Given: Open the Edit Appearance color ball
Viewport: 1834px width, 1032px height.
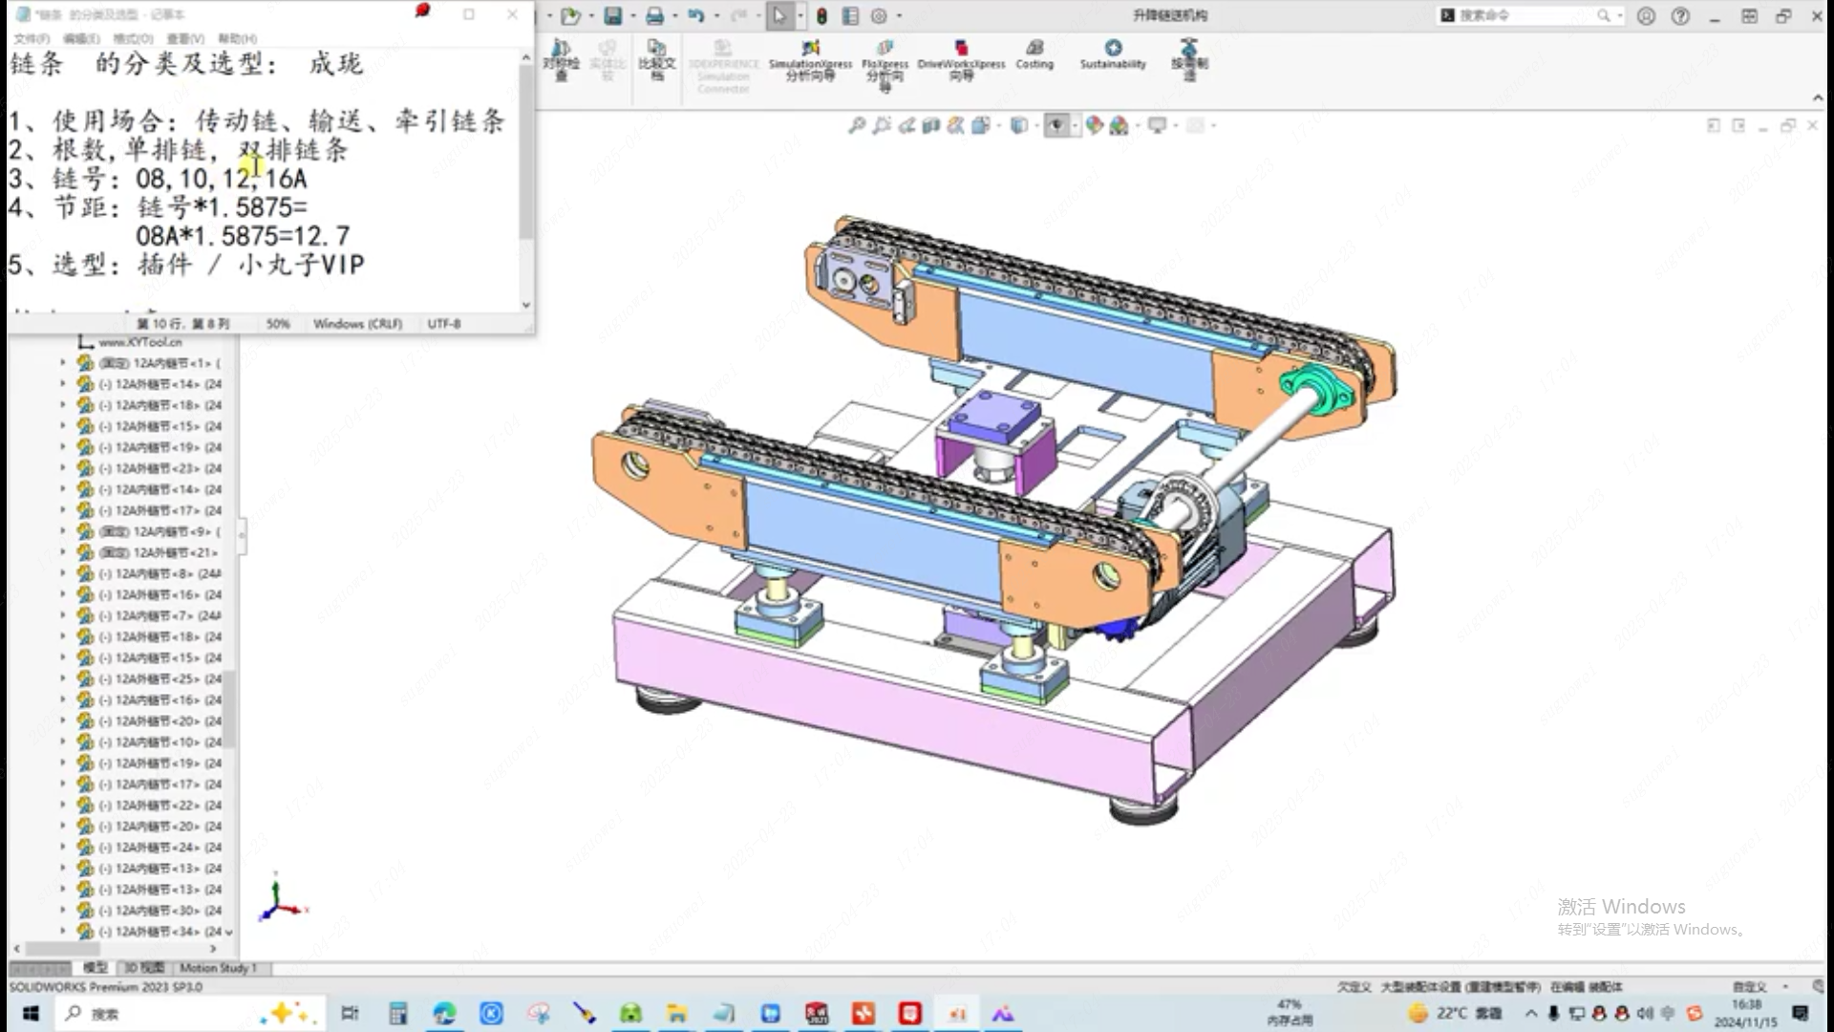Looking at the screenshot, I should (1094, 125).
